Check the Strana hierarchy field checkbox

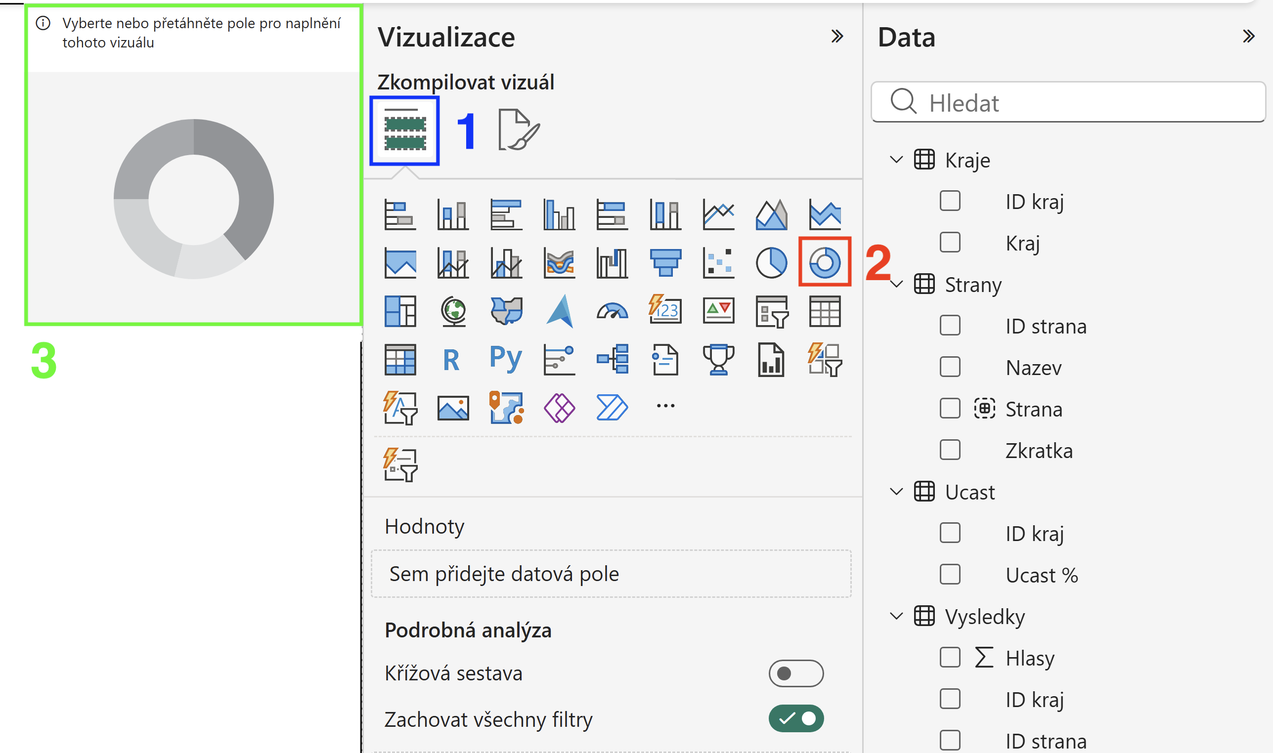coord(949,409)
